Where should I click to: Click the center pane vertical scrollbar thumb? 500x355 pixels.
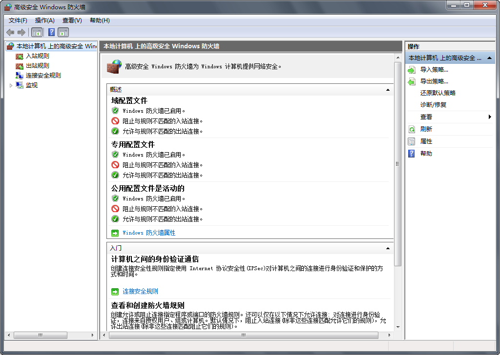[397, 164]
